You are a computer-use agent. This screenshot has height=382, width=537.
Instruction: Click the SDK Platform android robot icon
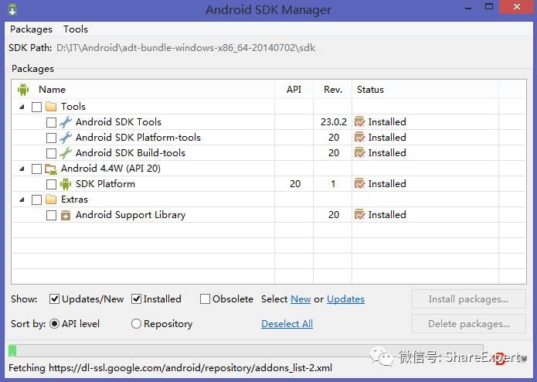click(66, 184)
